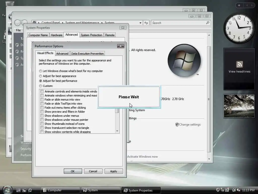The image size is (258, 194).
Task: Click the sidebar analog clock gadget
Action: coord(239,28)
